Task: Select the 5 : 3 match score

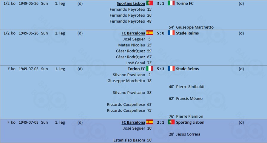Action: tap(160, 69)
